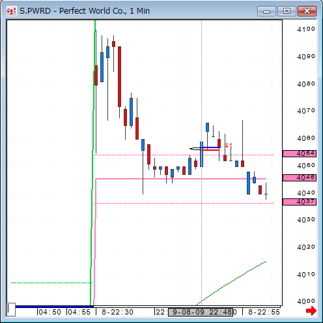Click the 4000 price scale label
The height and width of the screenshot is (323, 323).
306,301
